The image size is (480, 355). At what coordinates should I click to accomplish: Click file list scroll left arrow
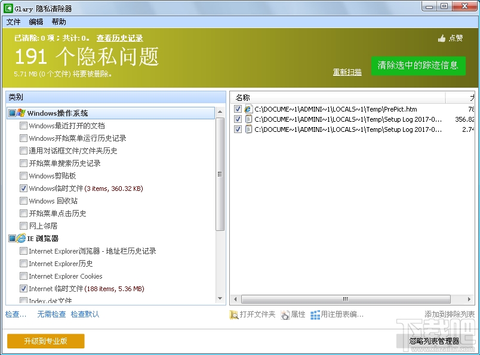click(235, 299)
